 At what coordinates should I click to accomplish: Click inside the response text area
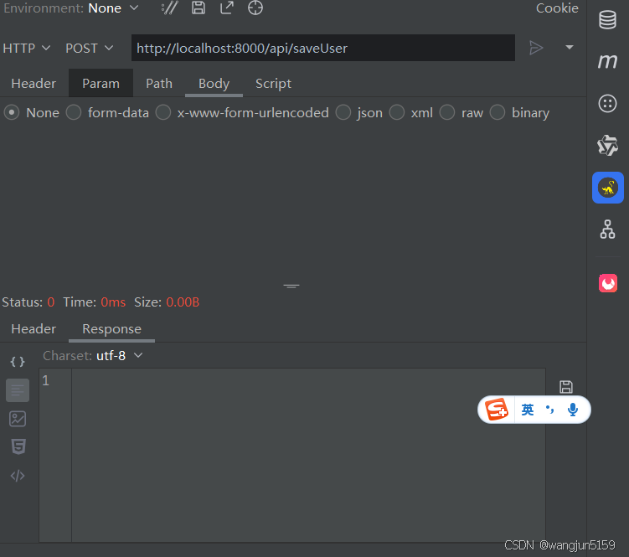point(308,455)
